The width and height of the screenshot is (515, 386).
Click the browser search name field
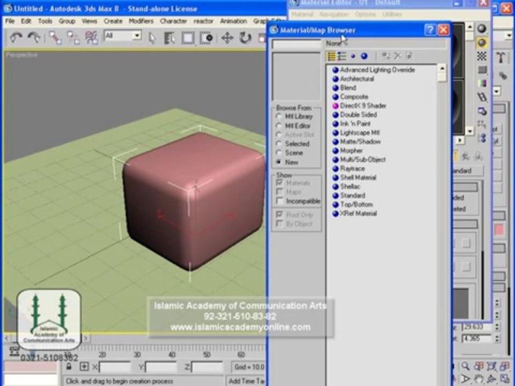tap(296, 43)
